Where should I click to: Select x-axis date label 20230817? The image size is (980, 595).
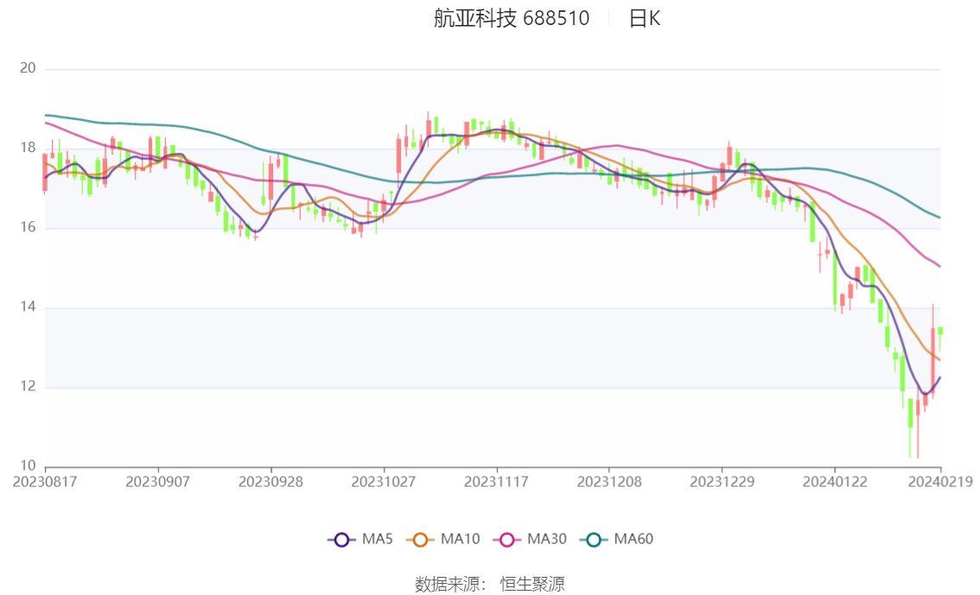coord(45,482)
